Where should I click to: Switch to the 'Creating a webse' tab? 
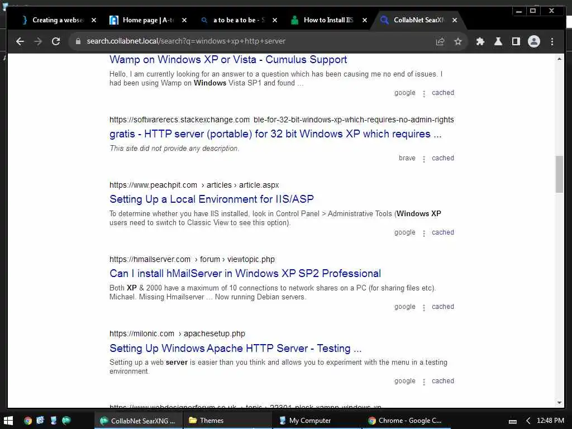tap(55, 20)
